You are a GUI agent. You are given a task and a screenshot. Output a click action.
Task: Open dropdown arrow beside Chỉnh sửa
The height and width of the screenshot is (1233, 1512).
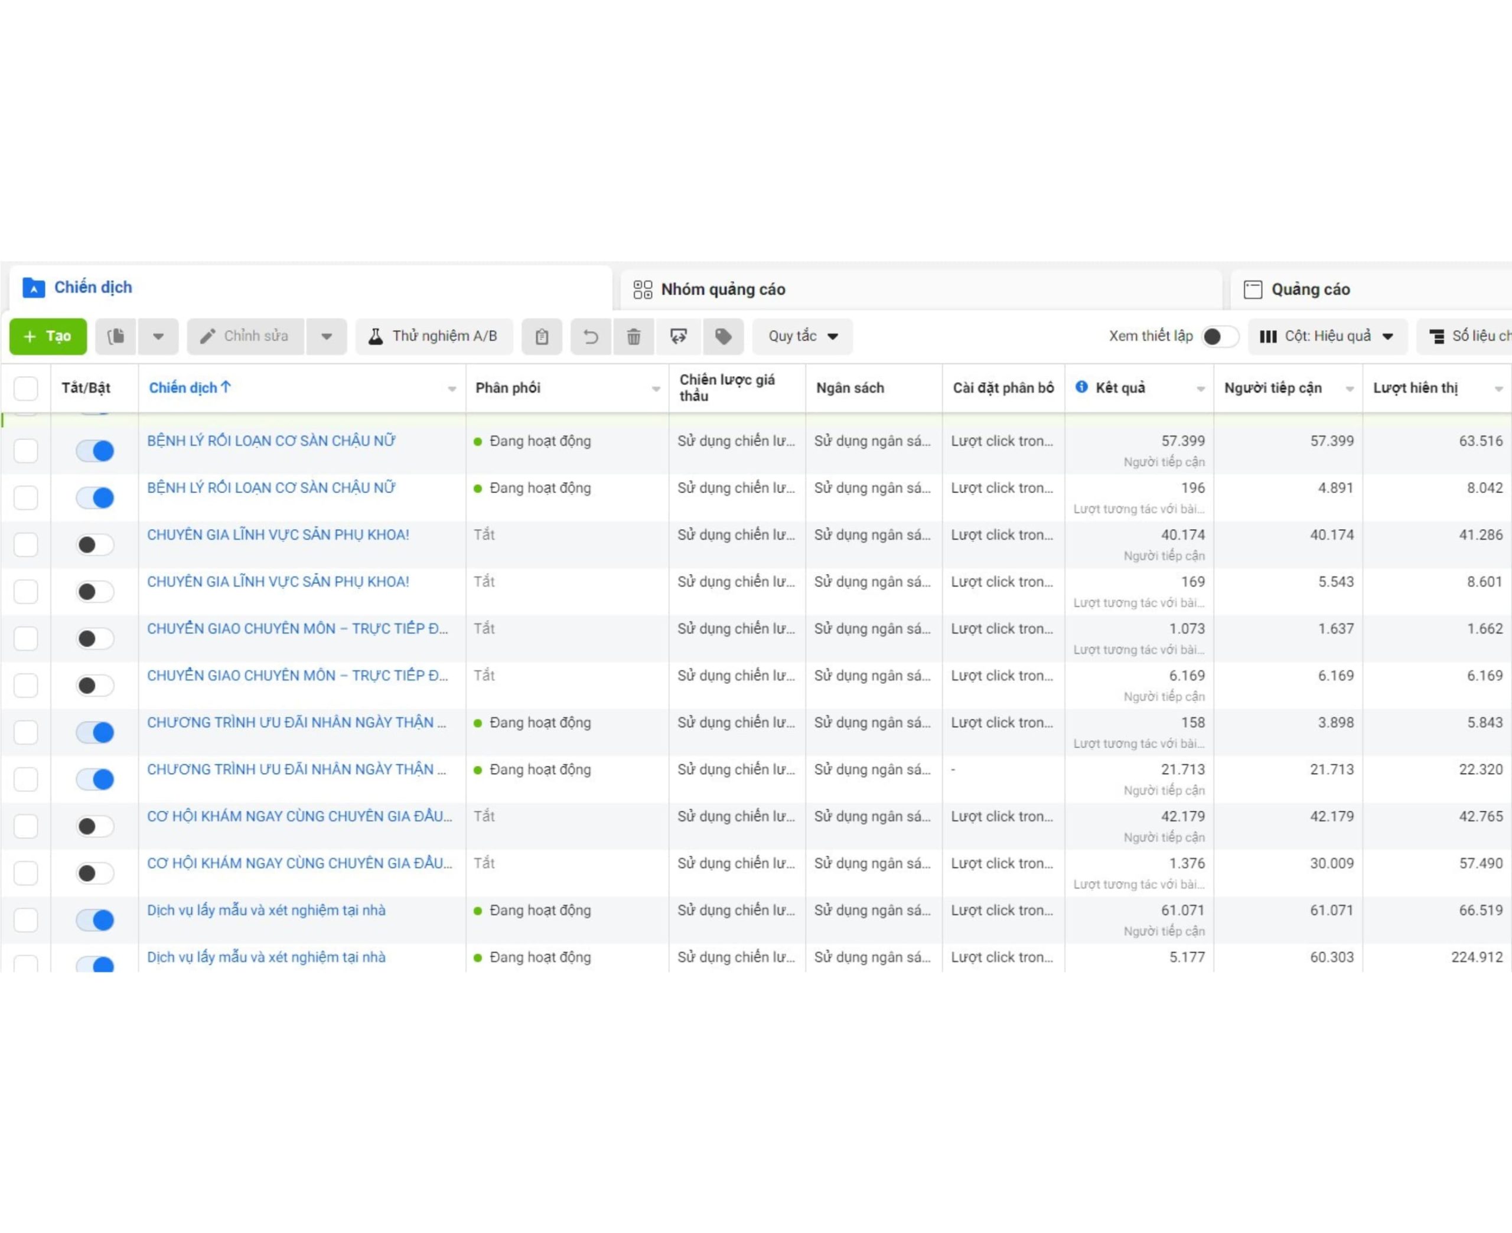coord(327,336)
